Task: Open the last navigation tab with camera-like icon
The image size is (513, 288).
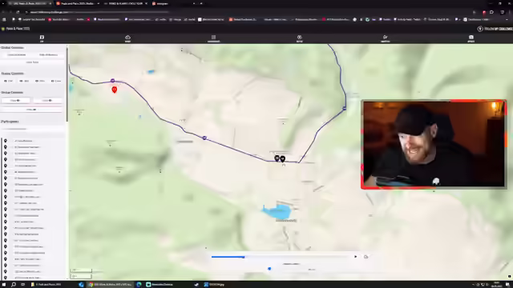Action: pos(471,38)
